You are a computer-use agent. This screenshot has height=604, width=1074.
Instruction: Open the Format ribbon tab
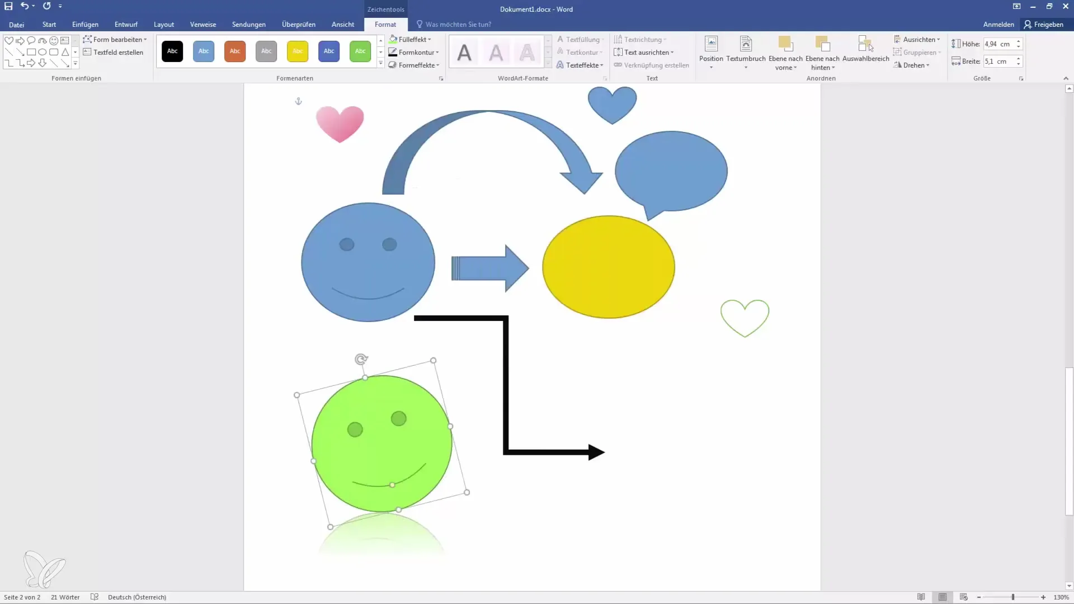click(x=384, y=25)
